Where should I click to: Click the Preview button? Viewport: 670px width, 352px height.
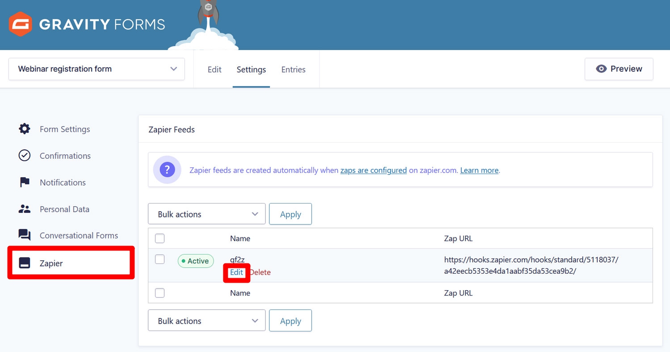619,69
